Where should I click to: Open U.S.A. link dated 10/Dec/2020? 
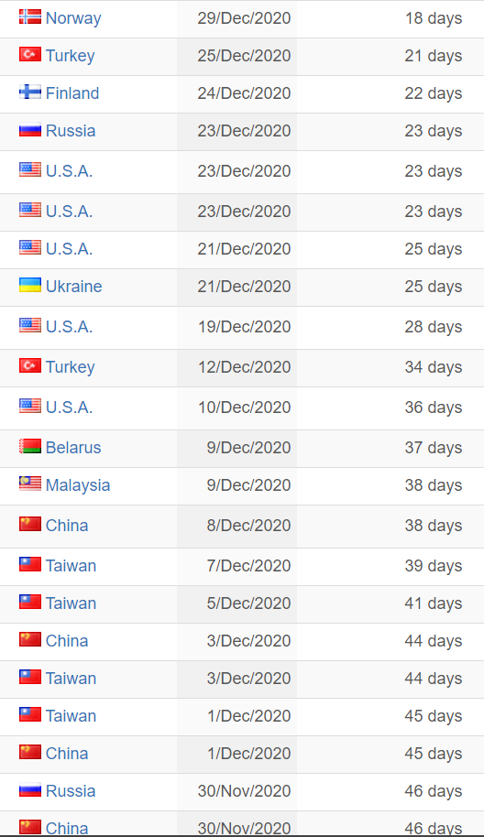pos(69,408)
